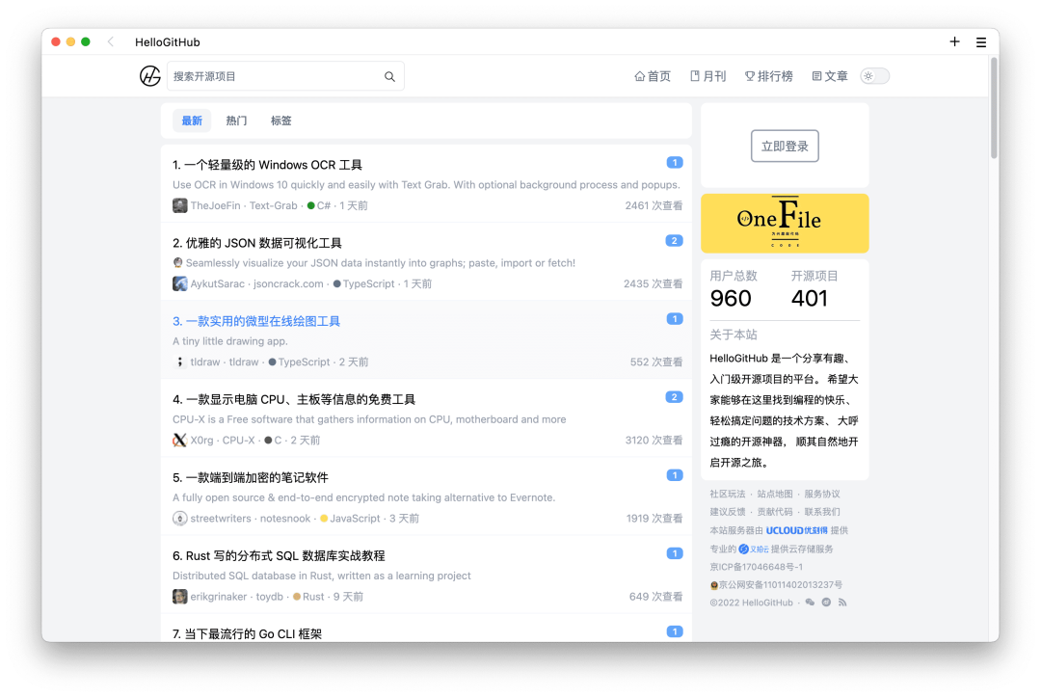
Task: Click comment badge on Go CLI item
Action: (x=675, y=632)
